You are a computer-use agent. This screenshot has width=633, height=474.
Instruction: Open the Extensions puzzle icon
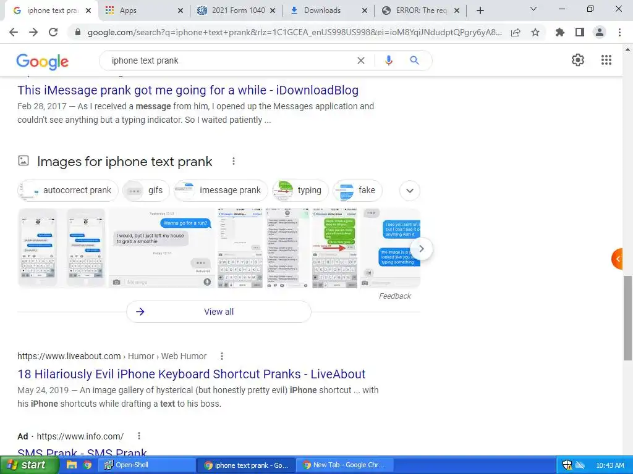pyautogui.click(x=560, y=32)
